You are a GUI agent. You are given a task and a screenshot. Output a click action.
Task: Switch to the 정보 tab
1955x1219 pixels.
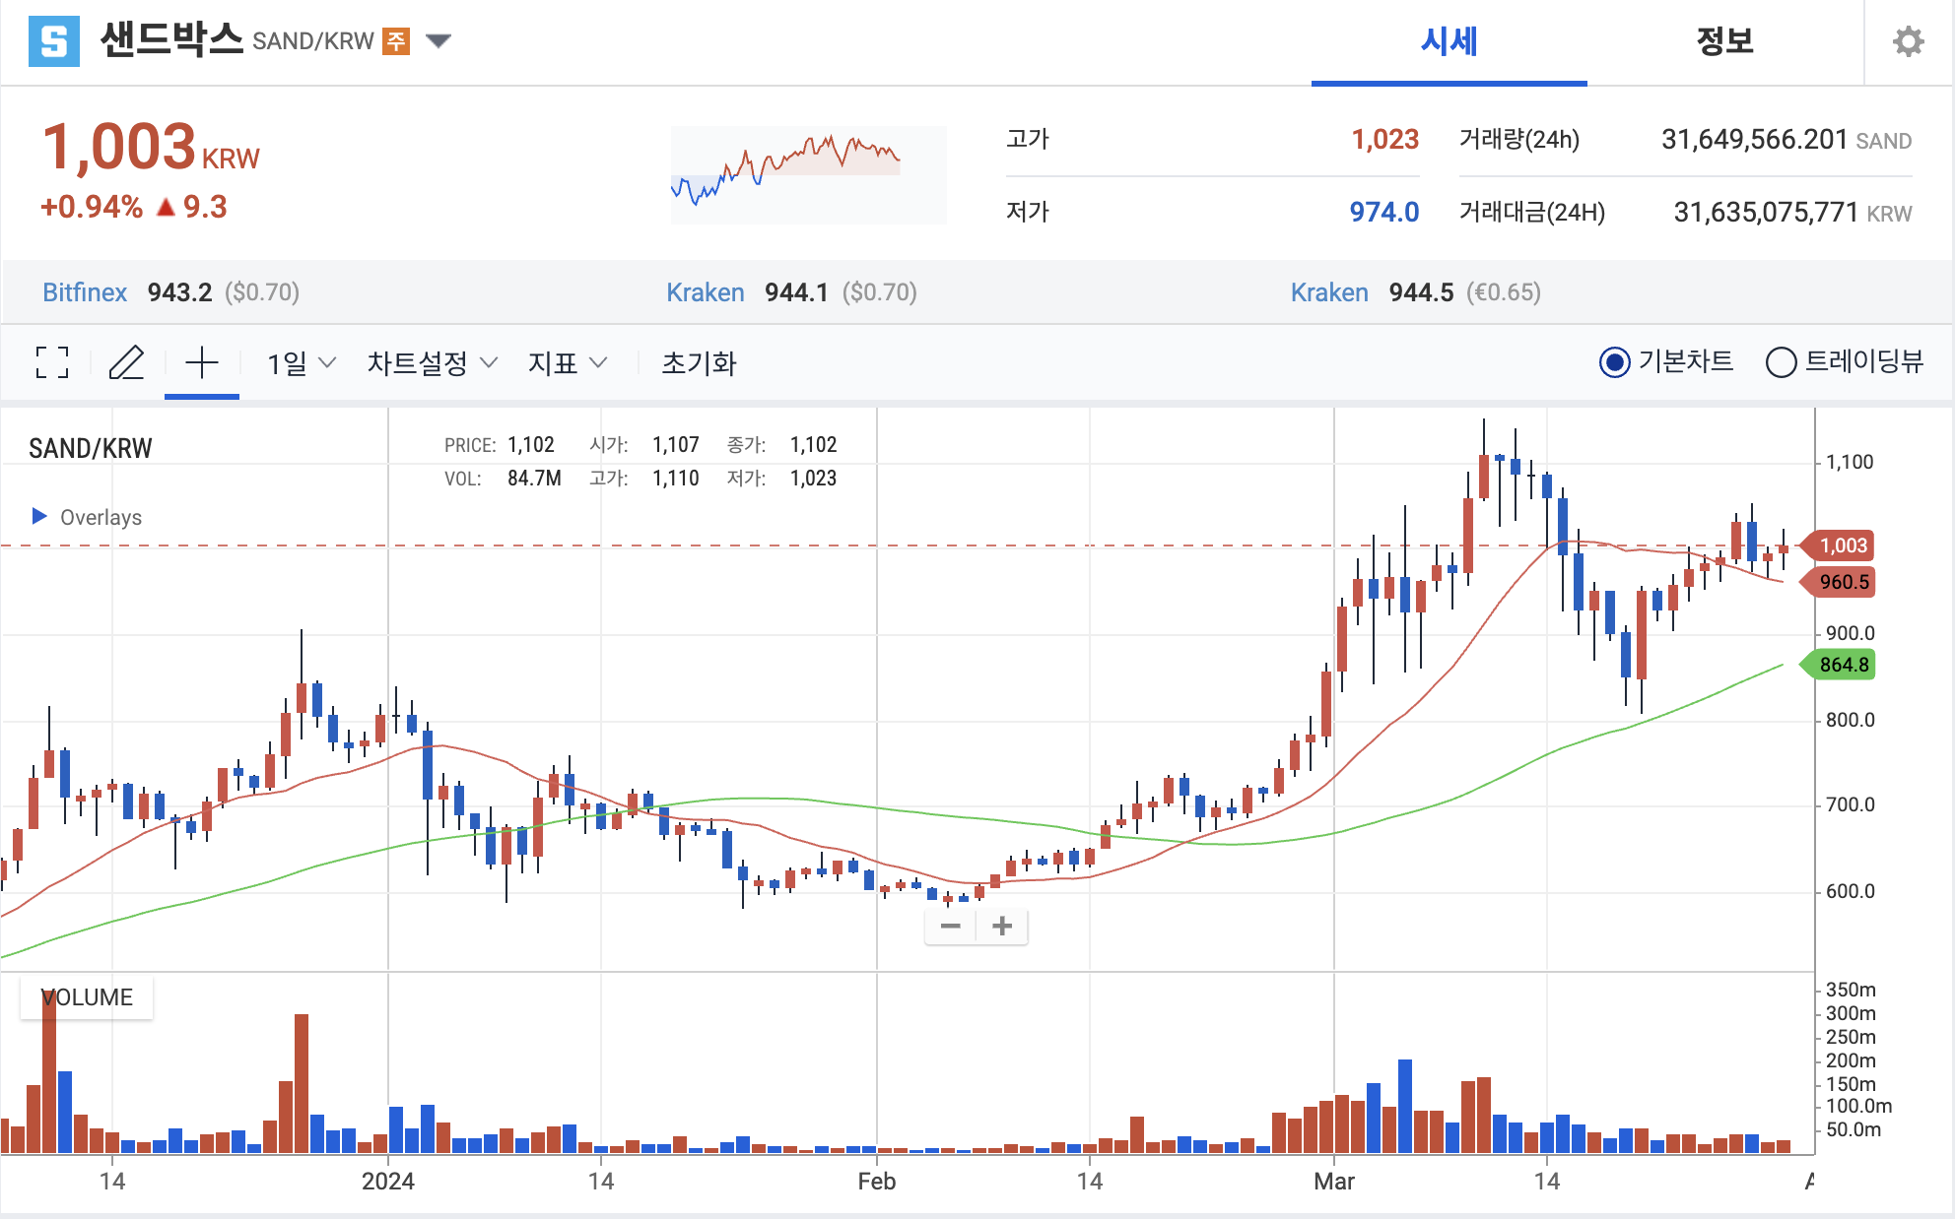click(1724, 41)
